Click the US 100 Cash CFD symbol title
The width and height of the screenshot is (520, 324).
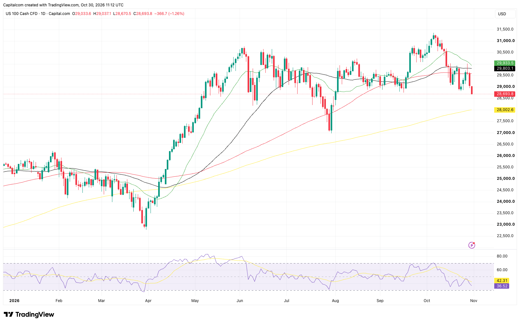22,14
